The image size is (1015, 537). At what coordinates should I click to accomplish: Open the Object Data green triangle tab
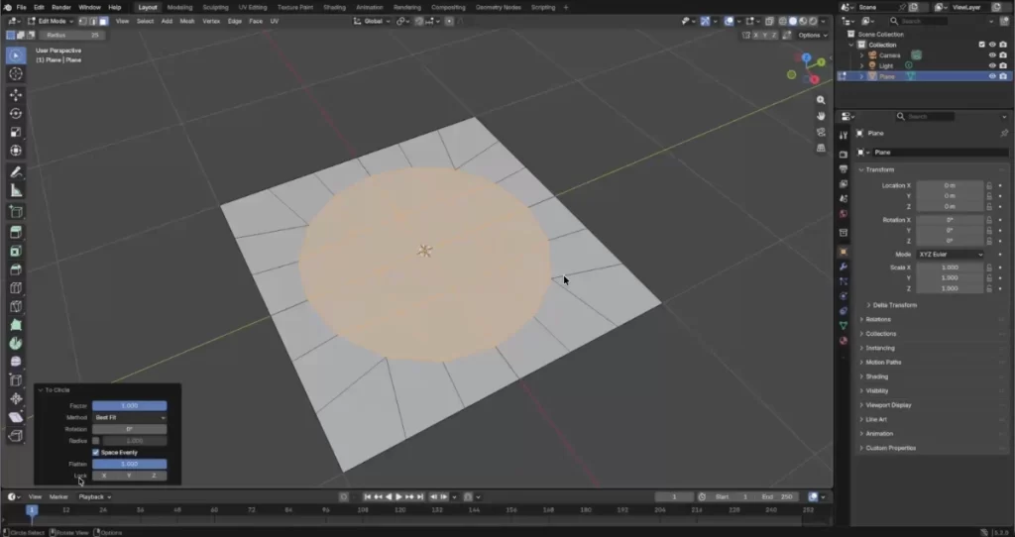coord(843,325)
